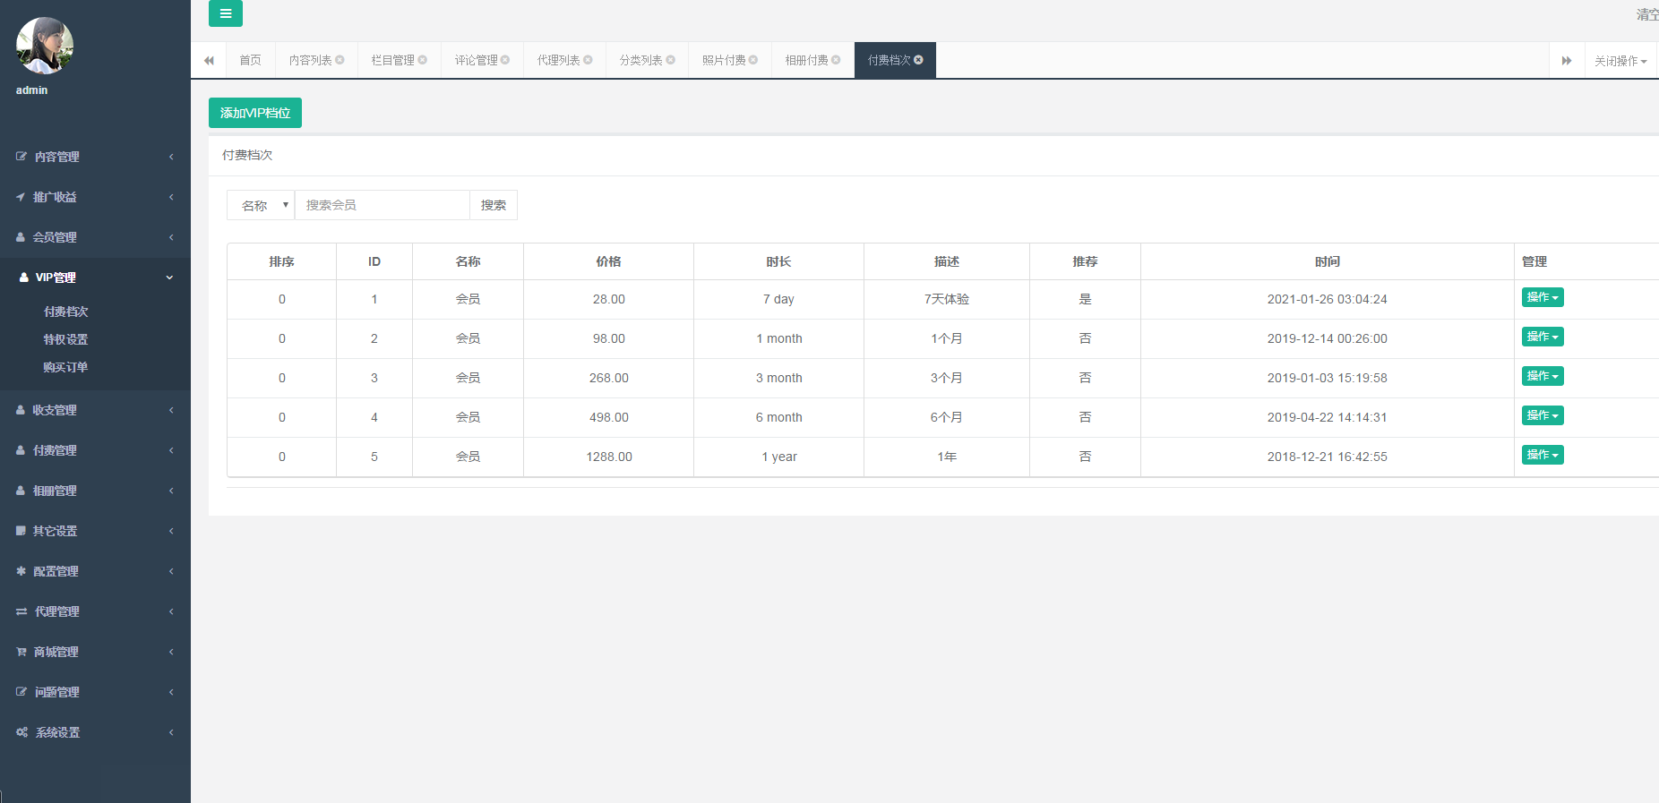This screenshot has height=803, width=1659.
Task: Open 操作 dropdown for the 1 year row
Action: click(1542, 455)
